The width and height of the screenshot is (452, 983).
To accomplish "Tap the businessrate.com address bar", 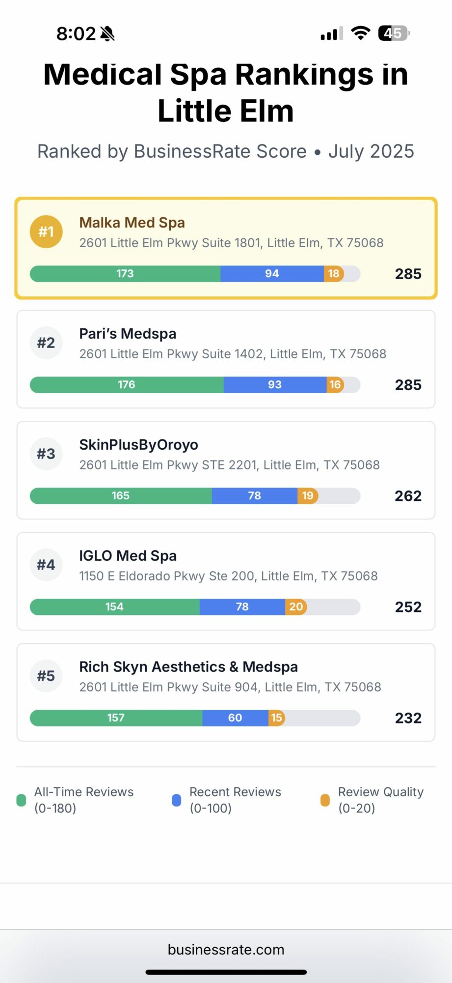I will point(226,950).
